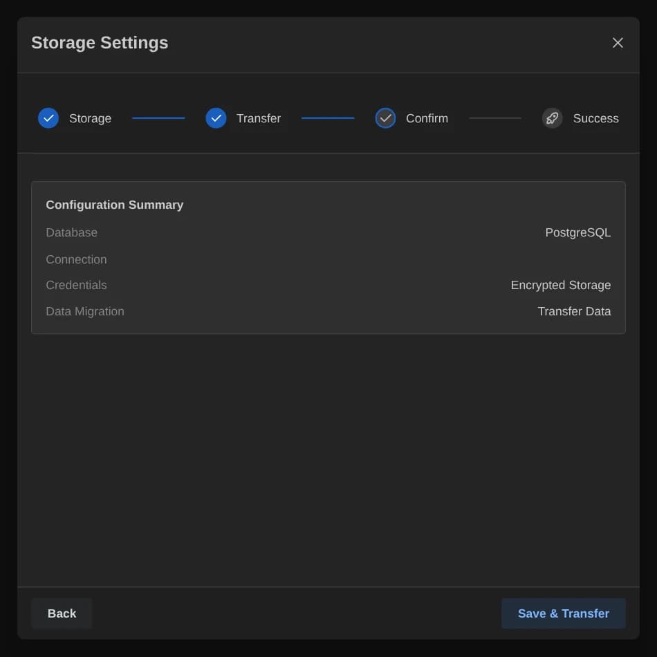This screenshot has width=657, height=657.
Task: Click the Storage step checkmark icon
Action: 48,118
